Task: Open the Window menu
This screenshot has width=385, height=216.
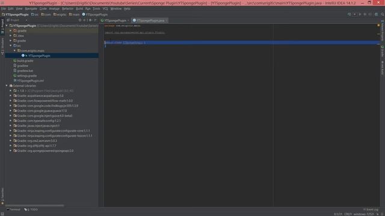Action: pos(116,8)
